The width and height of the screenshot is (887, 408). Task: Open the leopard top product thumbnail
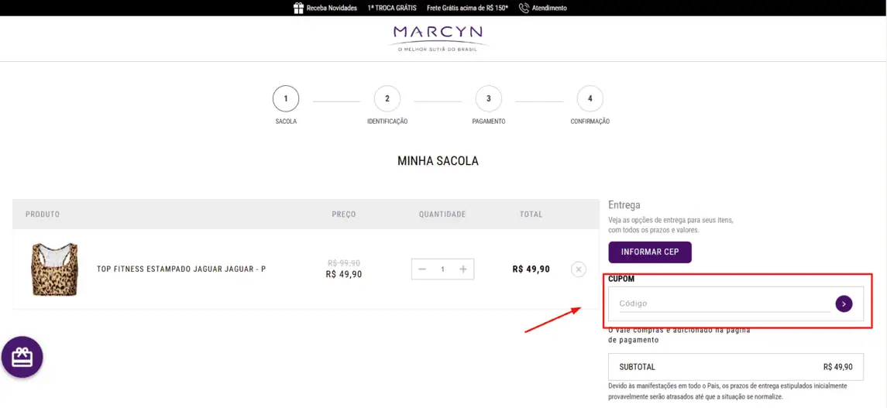click(54, 269)
